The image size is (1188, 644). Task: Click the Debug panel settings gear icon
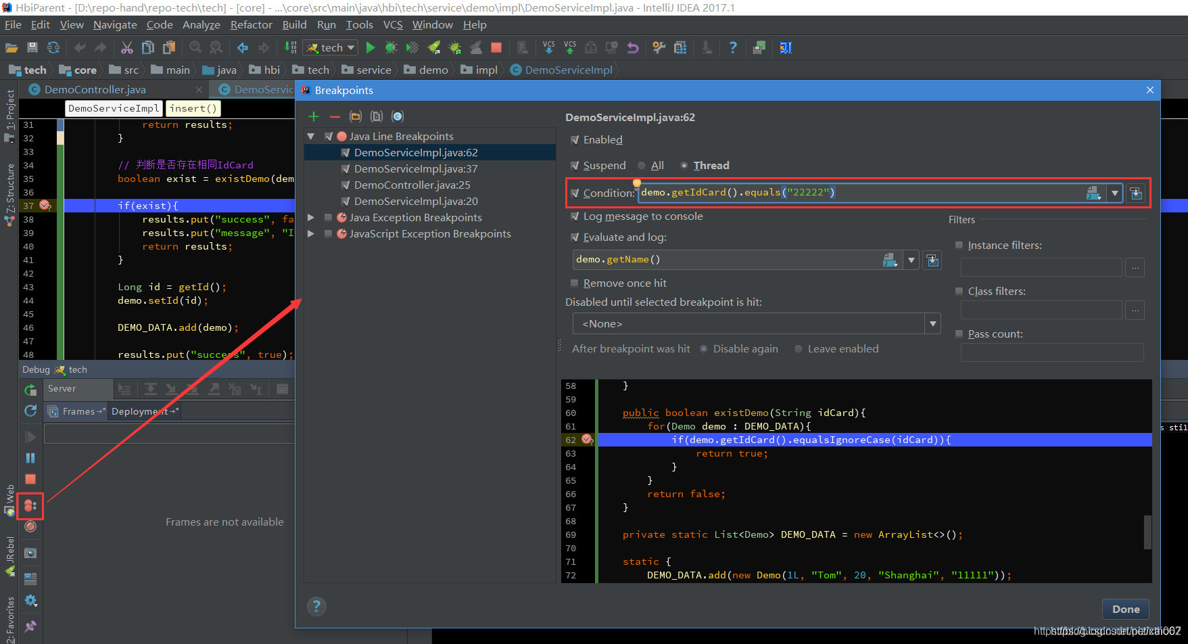point(30,601)
